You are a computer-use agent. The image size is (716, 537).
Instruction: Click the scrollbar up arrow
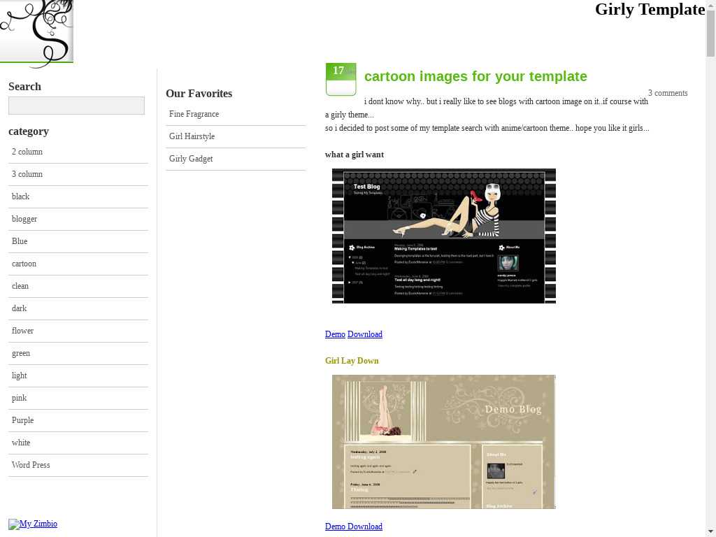point(710,5)
